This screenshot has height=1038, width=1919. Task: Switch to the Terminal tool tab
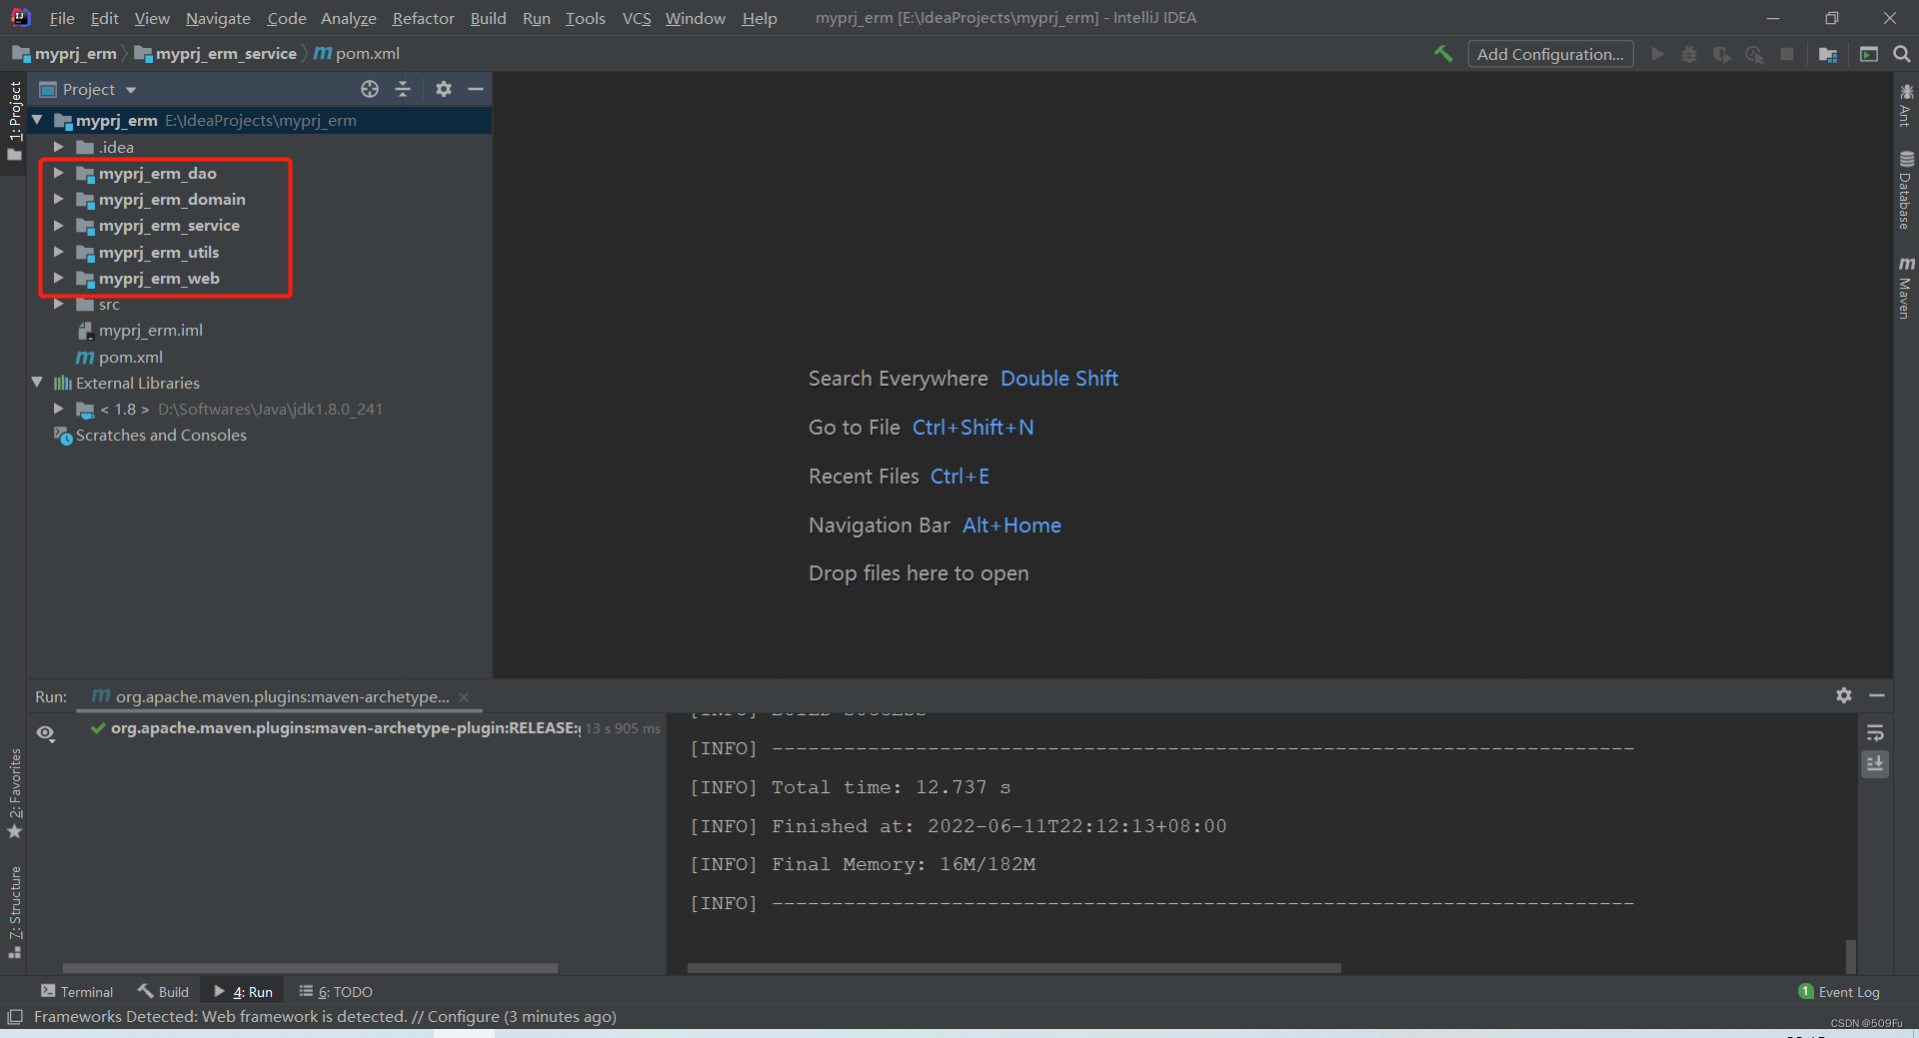point(77,992)
